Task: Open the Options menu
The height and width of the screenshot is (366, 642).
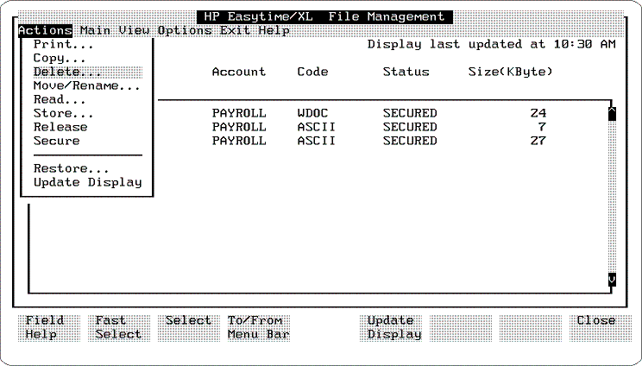Action: point(185,31)
